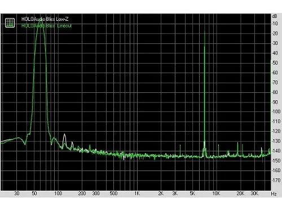The width and height of the screenshot is (282, 211).
Task: Click the 'Hz' unit label
Action: click(x=274, y=194)
